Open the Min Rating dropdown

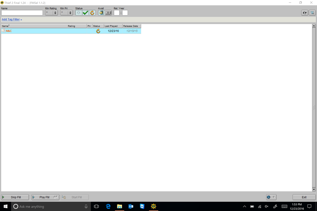click(51, 13)
